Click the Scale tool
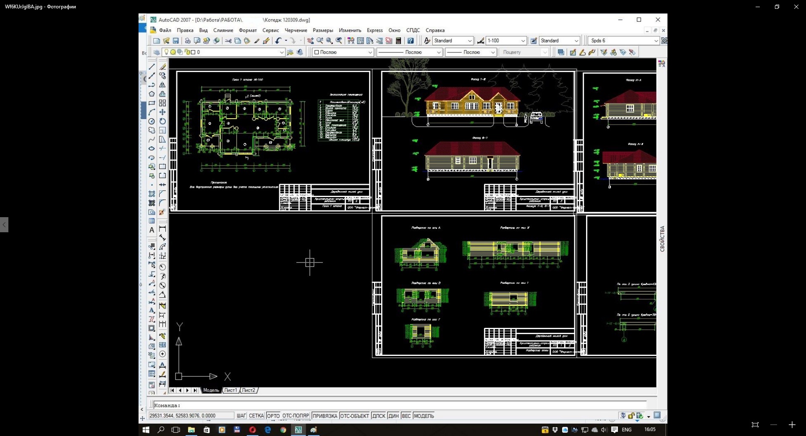806x436 pixels. point(162,130)
